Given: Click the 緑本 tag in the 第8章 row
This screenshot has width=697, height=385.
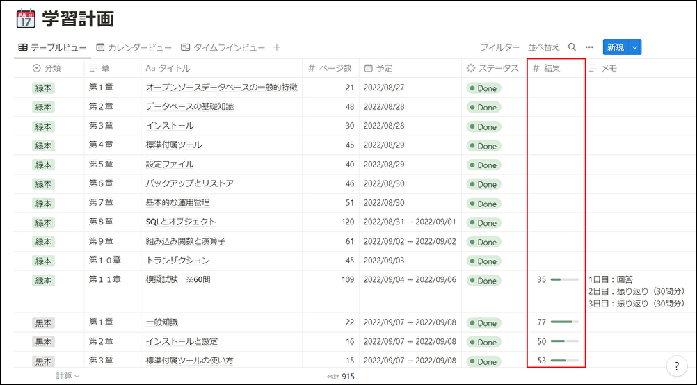Looking at the screenshot, I should [x=43, y=223].
